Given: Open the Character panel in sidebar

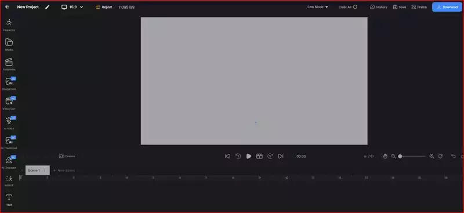Looking at the screenshot, I should pos(9,25).
